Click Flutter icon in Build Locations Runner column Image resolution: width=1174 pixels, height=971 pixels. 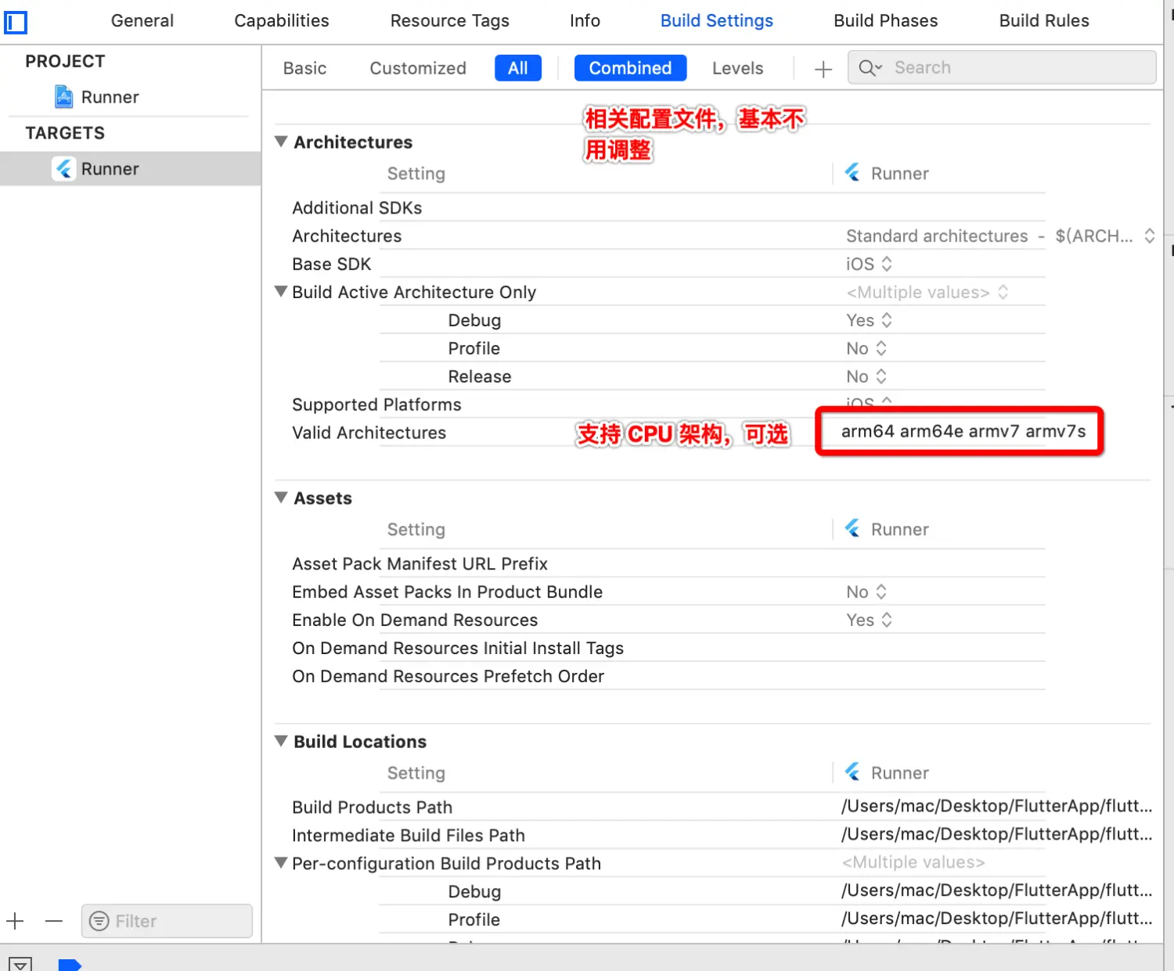click(853, 772)
